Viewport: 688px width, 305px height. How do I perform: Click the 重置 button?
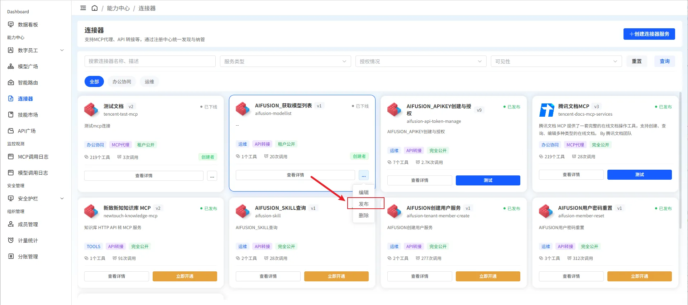[x=637, y=61]
